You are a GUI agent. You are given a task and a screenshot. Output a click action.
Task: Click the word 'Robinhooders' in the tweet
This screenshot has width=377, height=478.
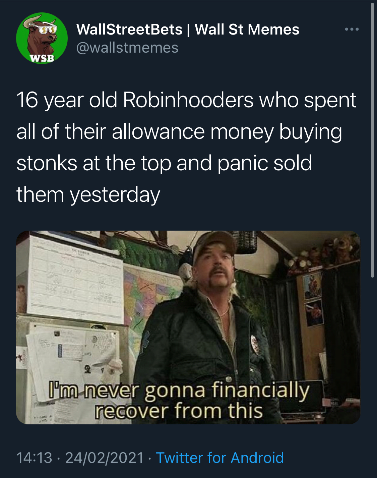[188, 100]
